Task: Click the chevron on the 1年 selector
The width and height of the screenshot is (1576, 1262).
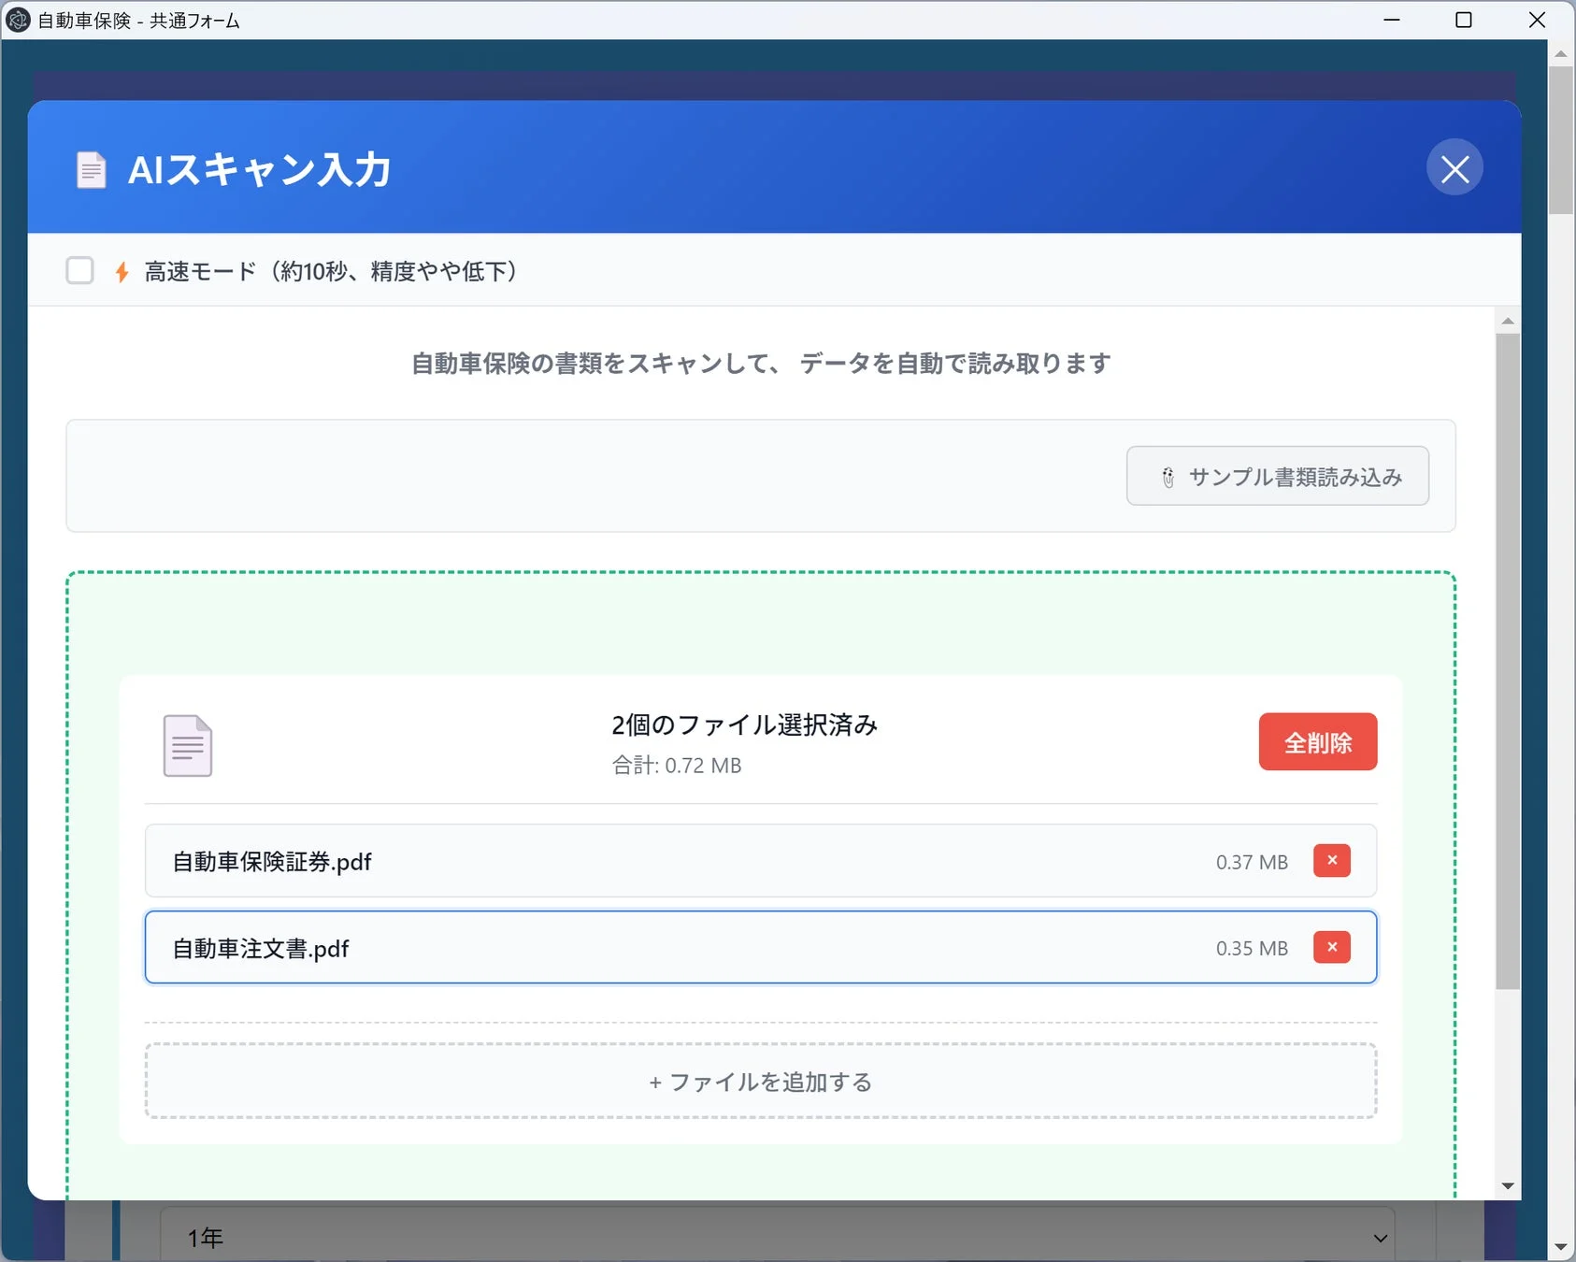Action: pyautogui.click(x=1378, y=1237)
